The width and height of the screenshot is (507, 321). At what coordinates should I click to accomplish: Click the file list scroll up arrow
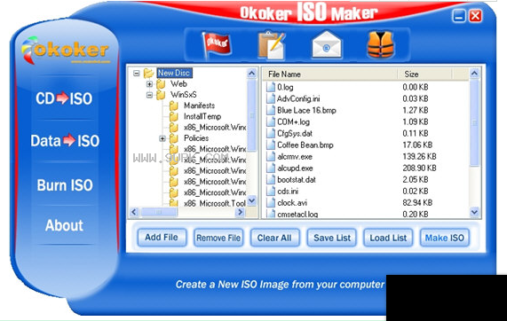click(x=474, y=74)
